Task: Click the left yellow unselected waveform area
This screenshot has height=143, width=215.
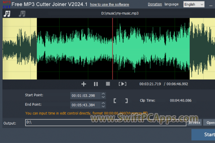Action: tap(20, 49)
